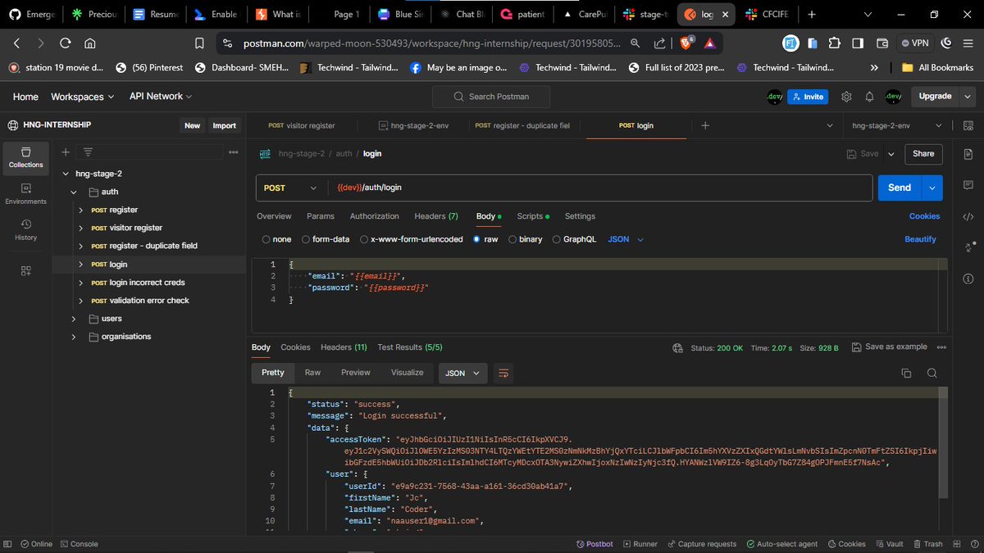Open the Environments sidebar panel
Image resolution: width=984 pixels, height=553 pixels.
click(25, 193)
